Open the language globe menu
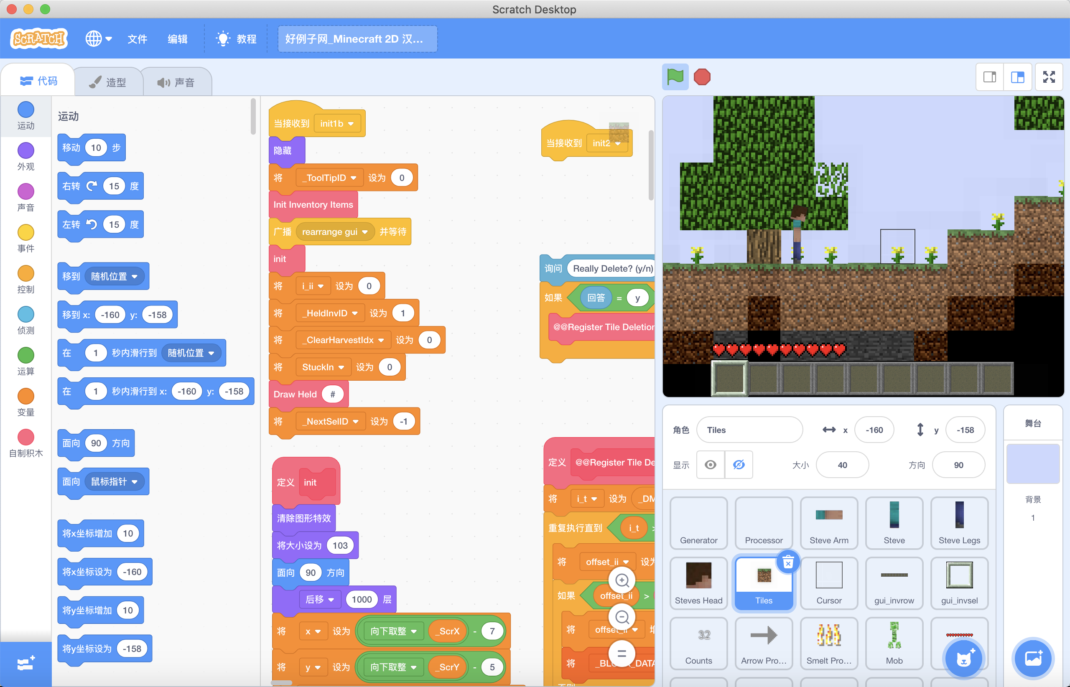This screenshot has height=687, width=1070. point(98,39)
